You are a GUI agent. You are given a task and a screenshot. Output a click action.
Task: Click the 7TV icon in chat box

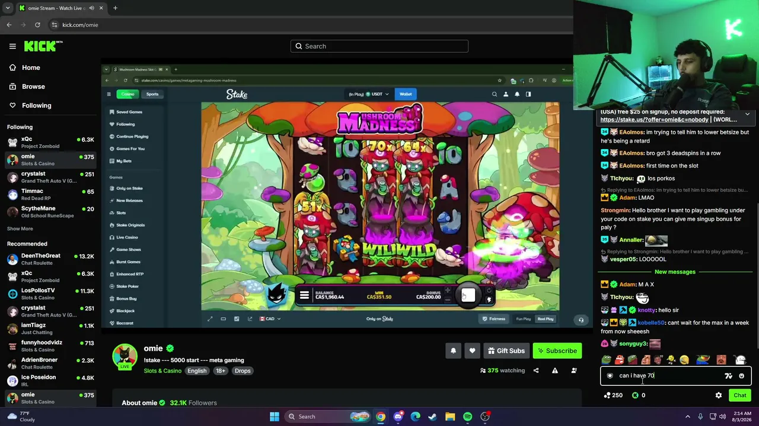(728, 376)
